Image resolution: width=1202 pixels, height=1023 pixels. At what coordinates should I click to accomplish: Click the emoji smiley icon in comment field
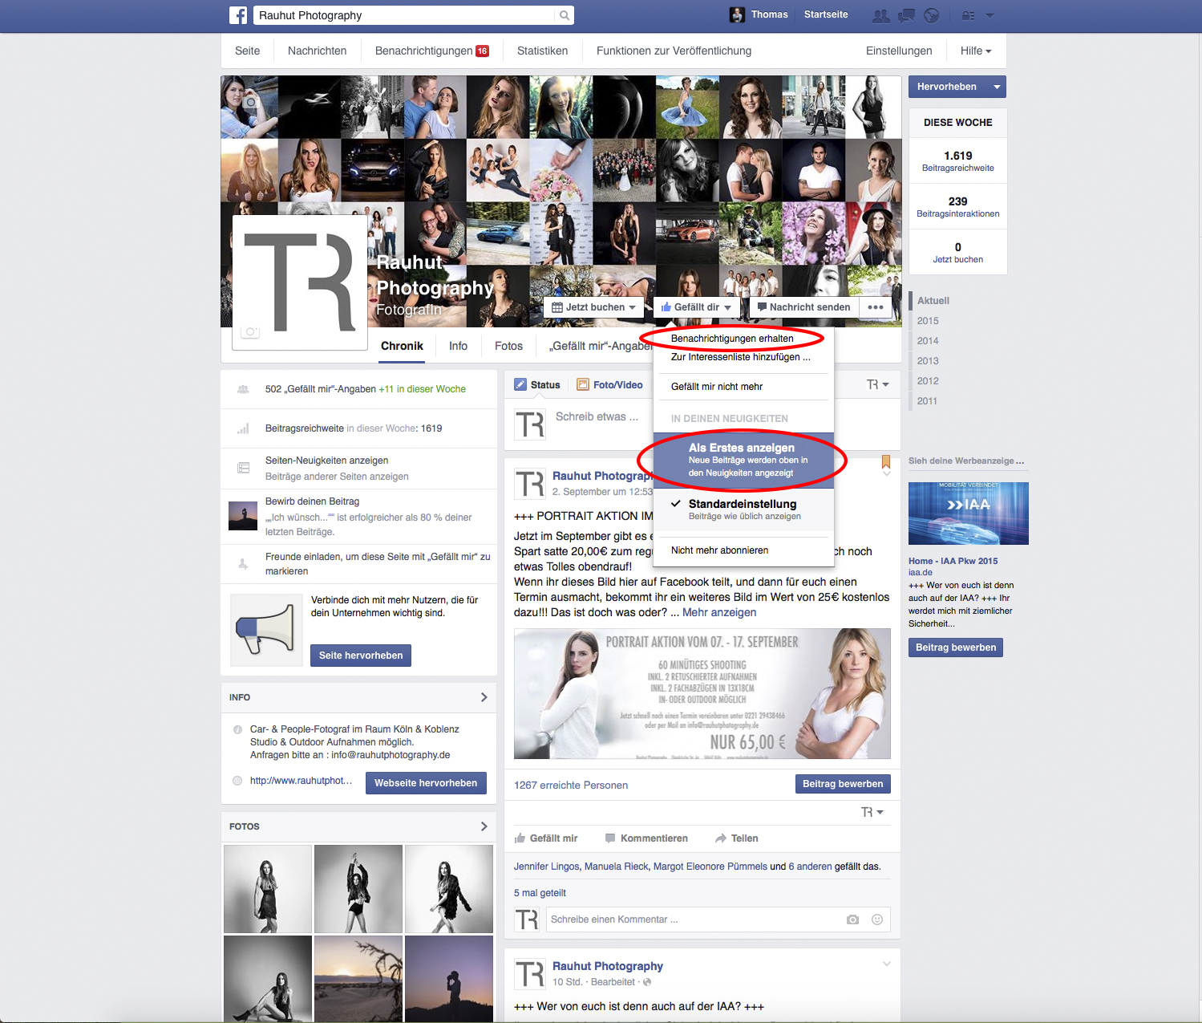[x=877, y=919]
